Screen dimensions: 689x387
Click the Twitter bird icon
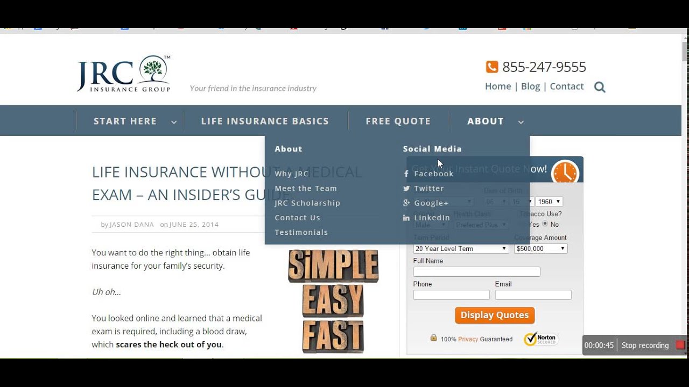click(x=406, y=189)
